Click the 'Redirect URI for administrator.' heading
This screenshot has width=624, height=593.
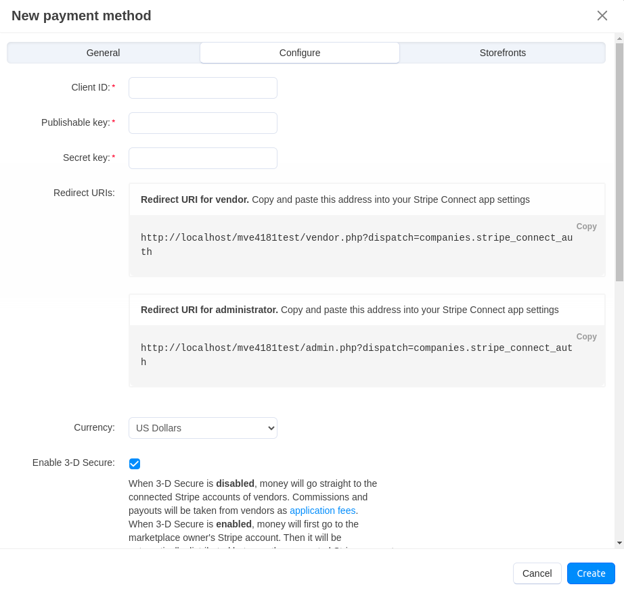pyautogui.click(x=209, y=310)
